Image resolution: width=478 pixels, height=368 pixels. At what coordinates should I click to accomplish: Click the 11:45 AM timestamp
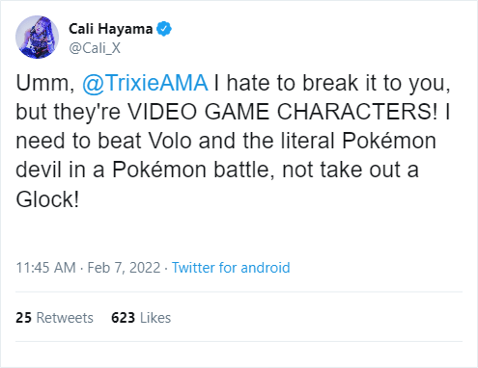click(46, 268)
